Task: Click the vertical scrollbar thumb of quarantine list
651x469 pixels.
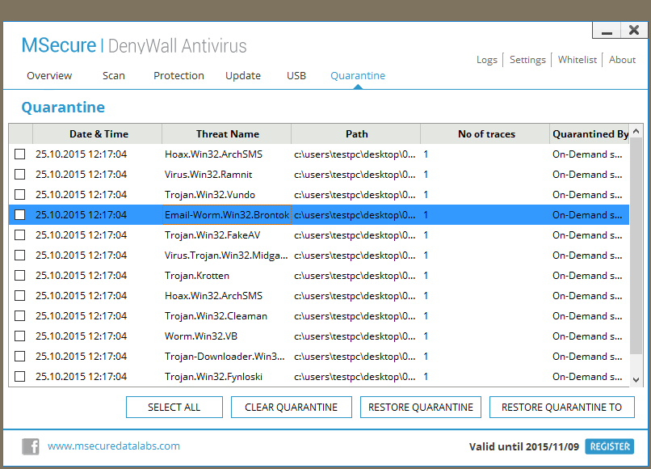Action: pyautogui.click(x=636, y=246)
